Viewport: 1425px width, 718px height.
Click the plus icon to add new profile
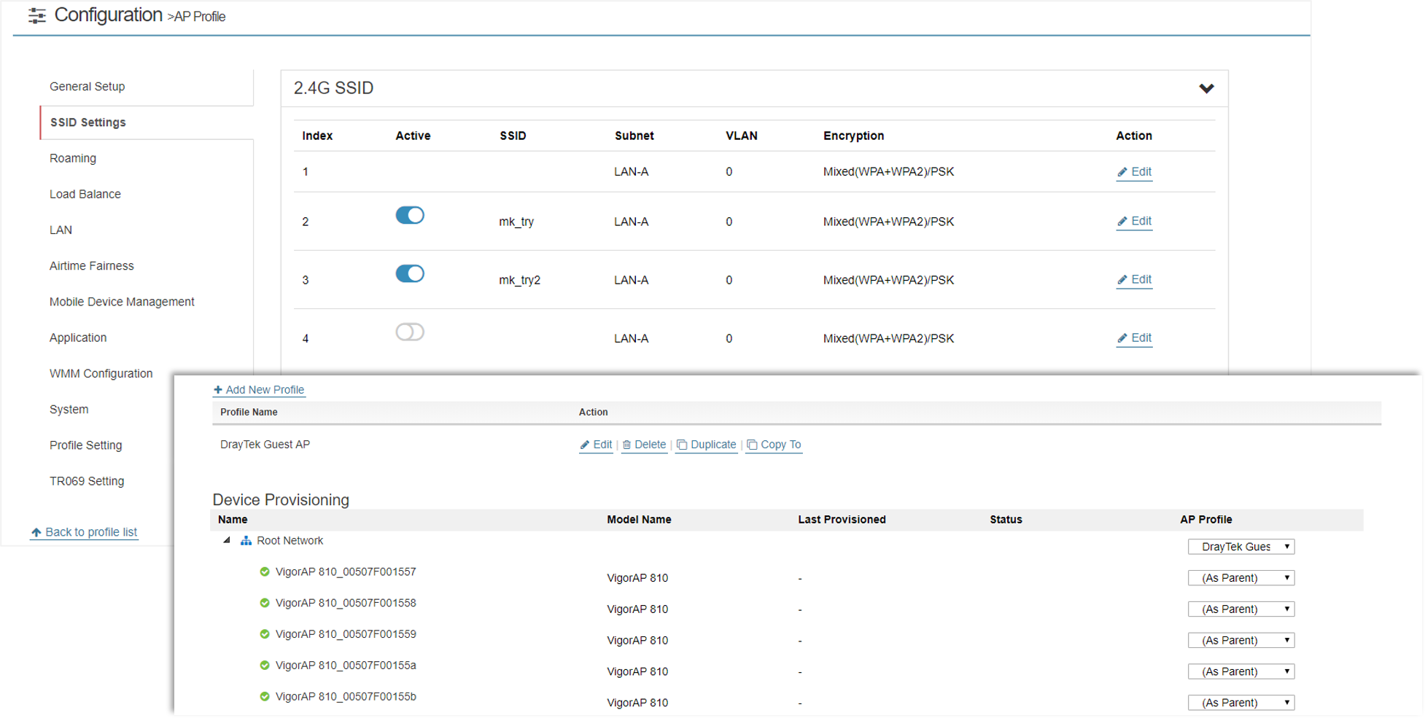(x=217, y=390)
